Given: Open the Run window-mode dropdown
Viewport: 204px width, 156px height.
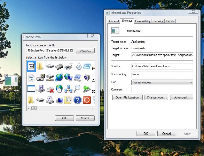Looking at the screenshot, I should tap(162, 82).
